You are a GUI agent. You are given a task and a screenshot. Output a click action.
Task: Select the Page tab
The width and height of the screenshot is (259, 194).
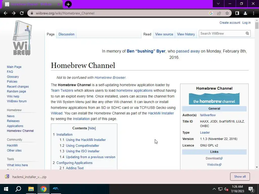point(51,34)
